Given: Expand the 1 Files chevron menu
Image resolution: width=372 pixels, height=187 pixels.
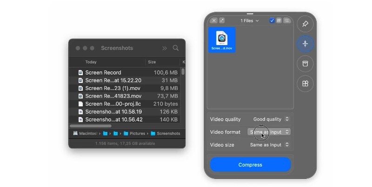Looking at the screenshot, I should coord(250,20).
